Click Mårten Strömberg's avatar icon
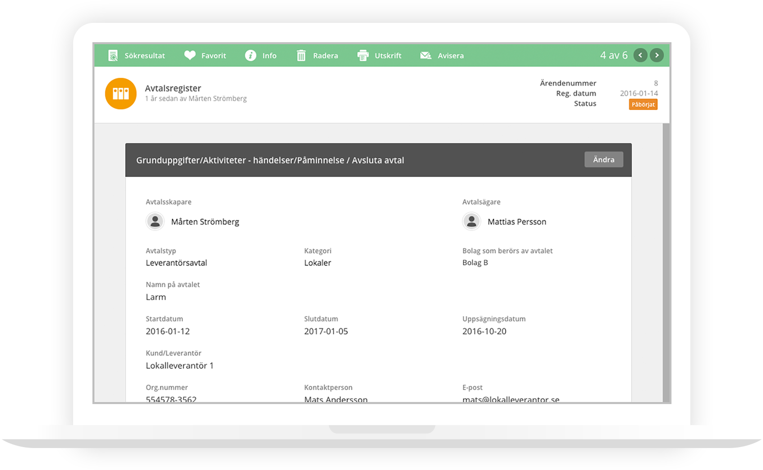Viewport: 763px width, 470px height. (155, 222)
